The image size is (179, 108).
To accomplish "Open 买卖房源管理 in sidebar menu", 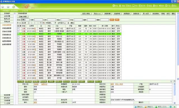I will click(x=7, y=25).
